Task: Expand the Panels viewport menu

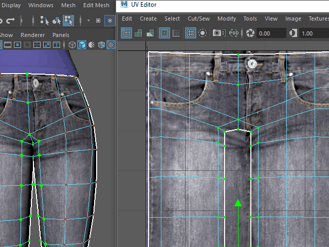Action: (61, 35)
